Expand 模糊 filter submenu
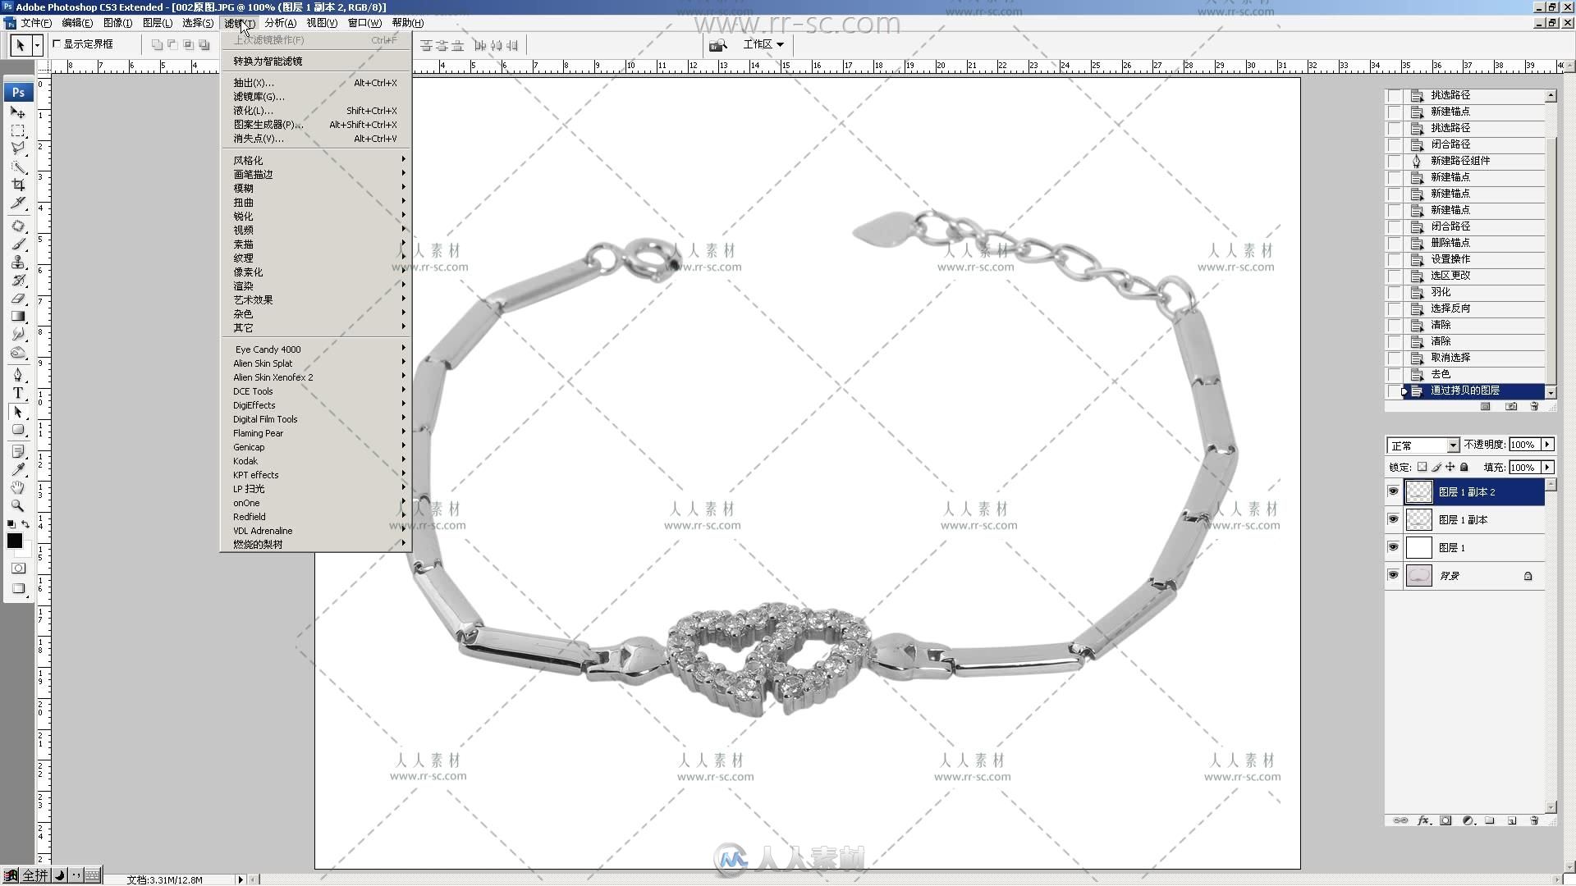The height and width of the screenshot is (886, 1576). 316,188
